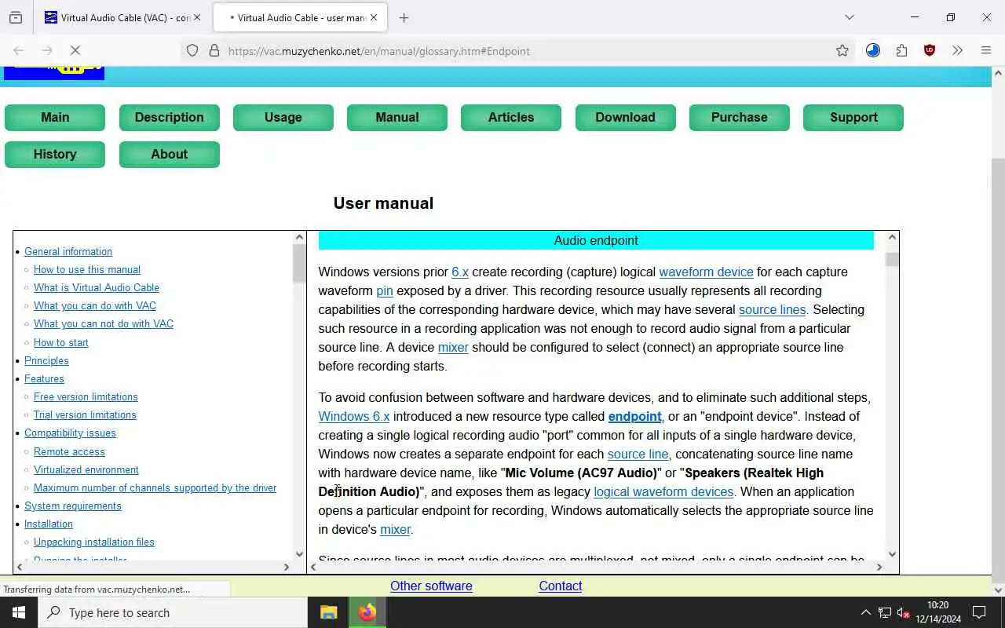This screenshot has height=628, width=1005.
Task: Click the contents pane right scroll arrow
Action: [x=287, y=566]
